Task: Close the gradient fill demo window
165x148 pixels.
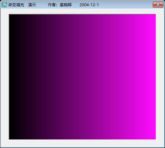Action: [x=158, y=5]
